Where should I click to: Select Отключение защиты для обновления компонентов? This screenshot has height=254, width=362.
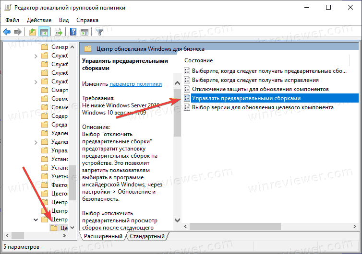(x=260, y=89)
